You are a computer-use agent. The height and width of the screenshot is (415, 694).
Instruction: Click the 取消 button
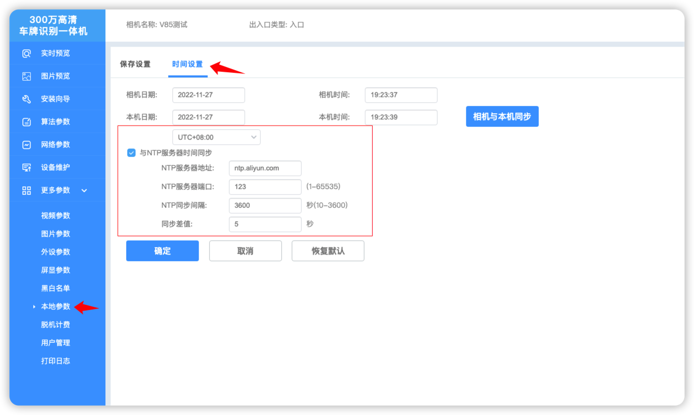click(245, 251)
